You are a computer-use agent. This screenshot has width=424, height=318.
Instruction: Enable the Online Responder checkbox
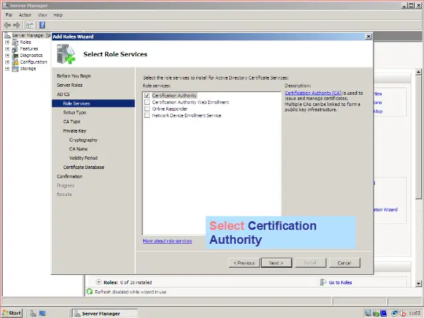[x=147, y=109]
